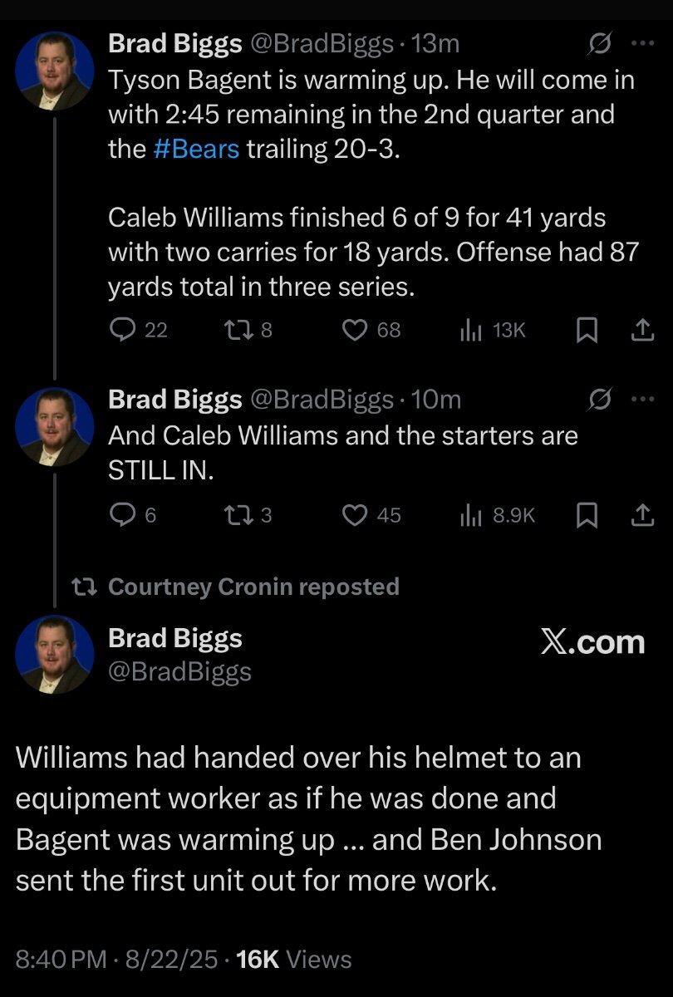The width and height of the screenshot is (673, 997).
Task: Open the 'Courtney Cronin reposted' label
Action: coord(253,587)
